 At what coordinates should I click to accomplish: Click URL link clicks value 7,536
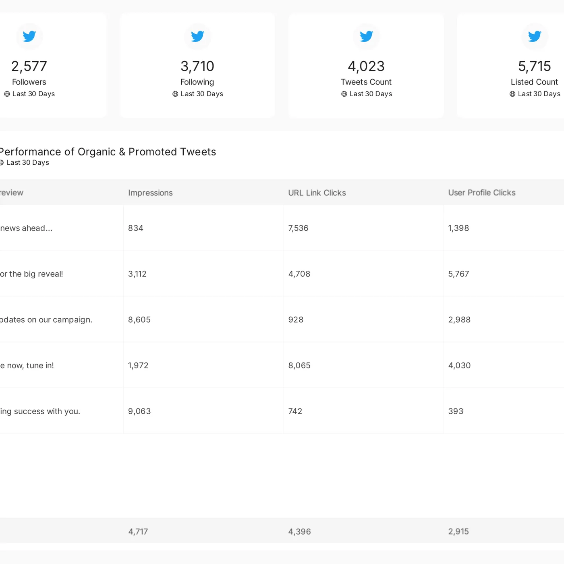[x=298, y=228]
